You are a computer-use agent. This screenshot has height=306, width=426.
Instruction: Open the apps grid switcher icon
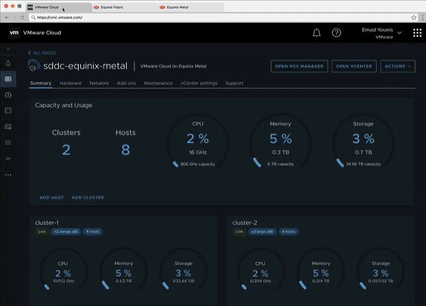tap(417, 33)
